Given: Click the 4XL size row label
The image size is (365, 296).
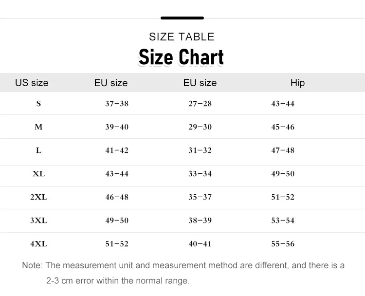Looking at the screenshot, I should click(38, 244).
